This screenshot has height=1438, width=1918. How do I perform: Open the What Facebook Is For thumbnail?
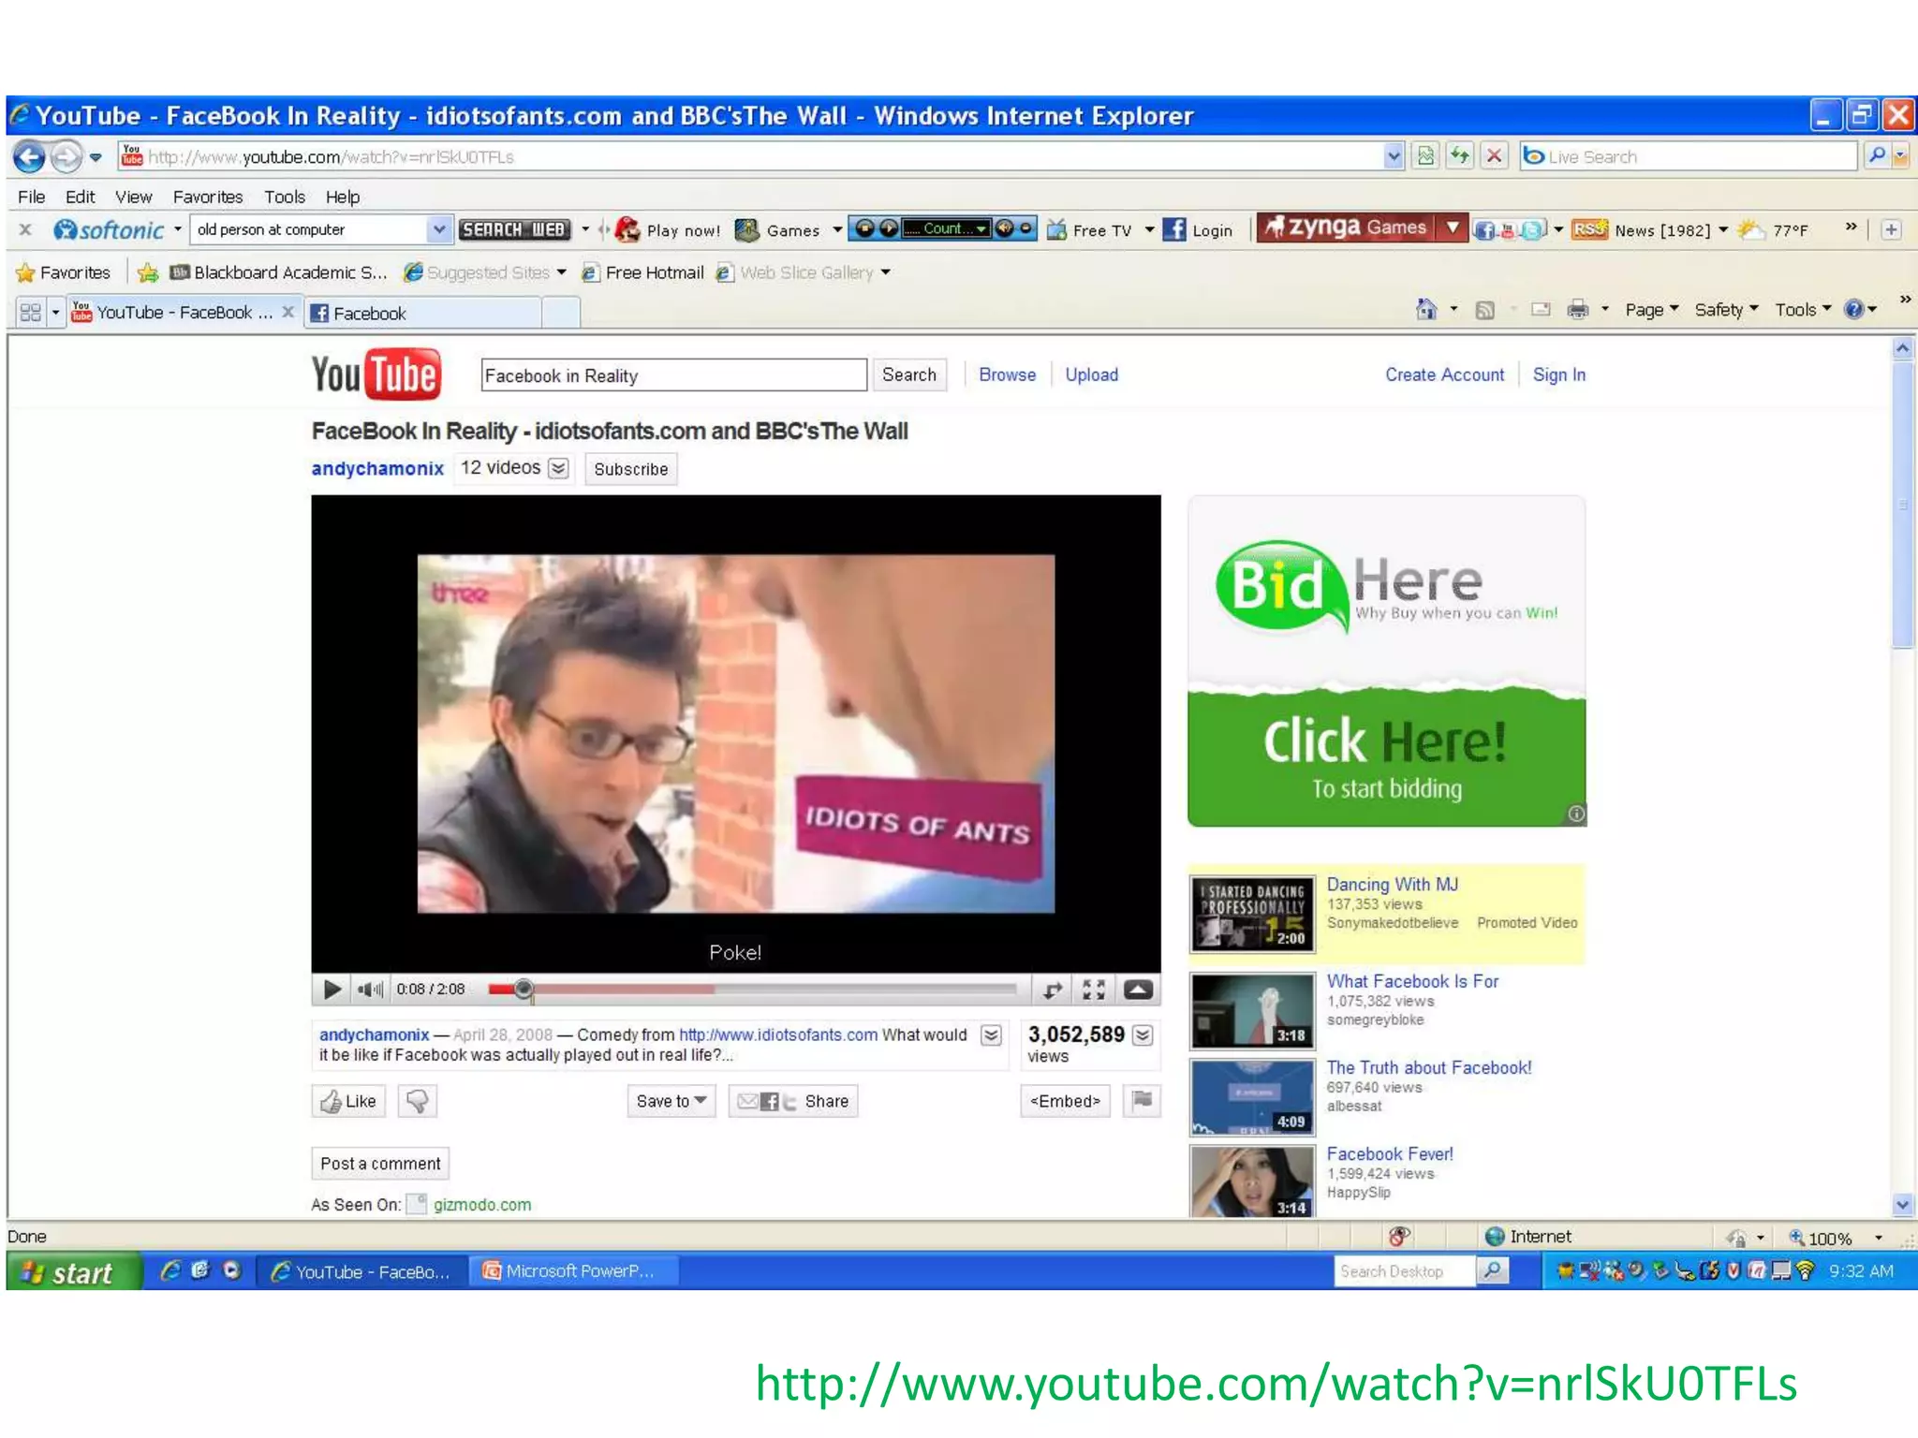[1252, 1010]
